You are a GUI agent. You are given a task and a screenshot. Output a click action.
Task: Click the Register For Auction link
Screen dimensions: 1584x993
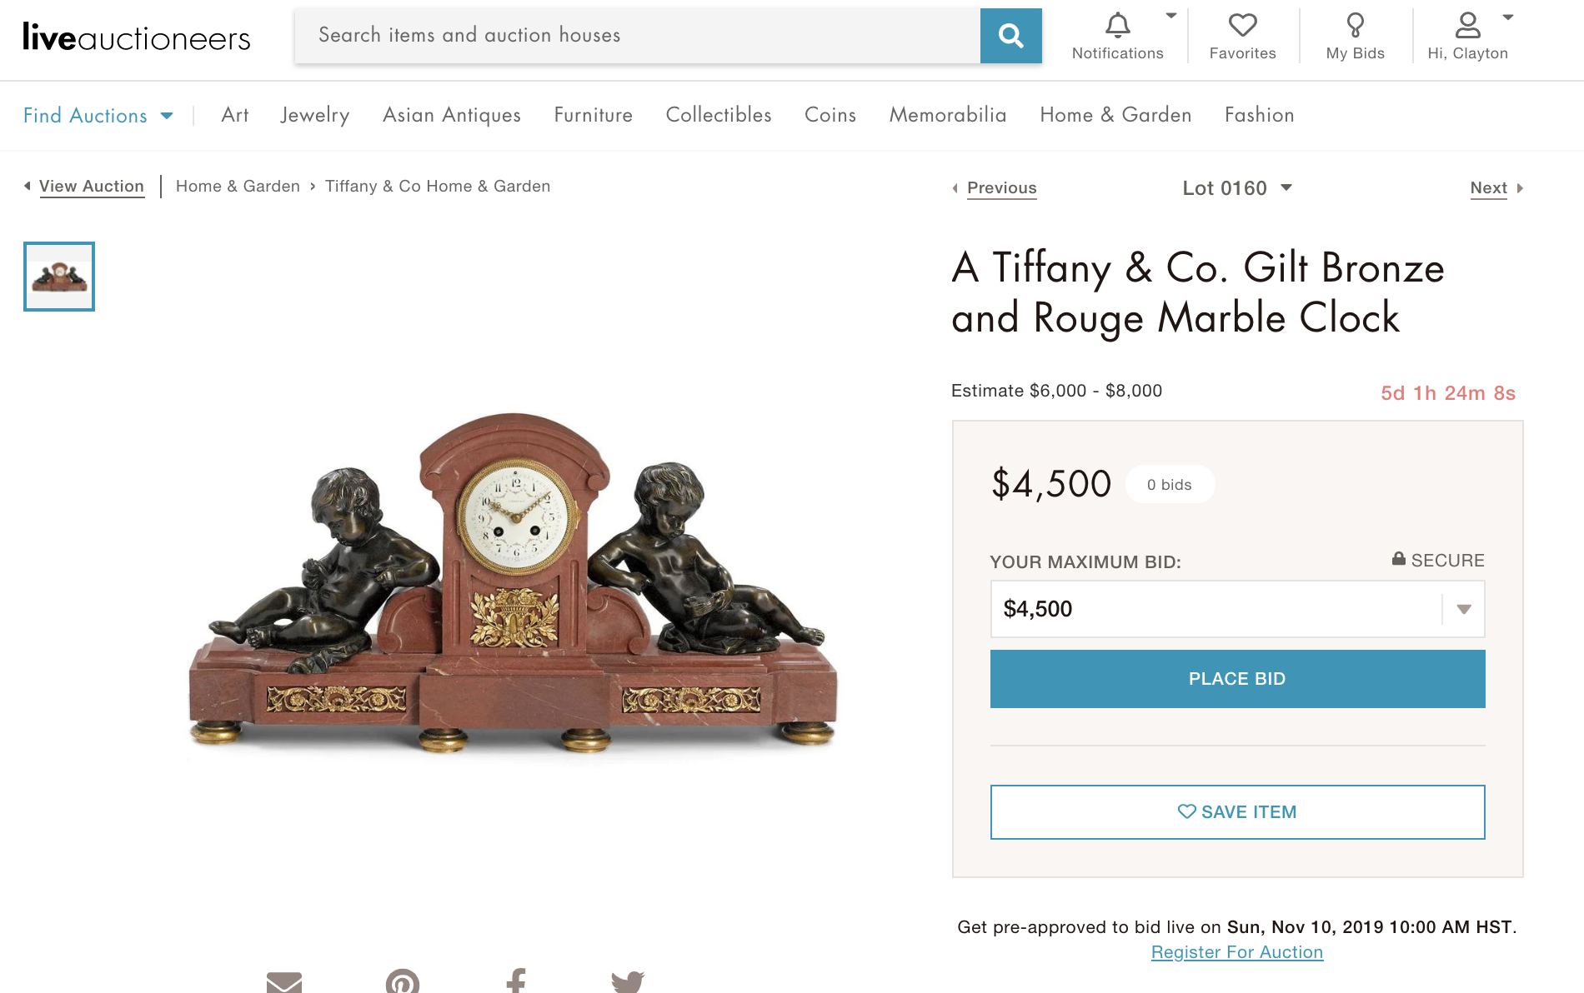[1237, 952]
